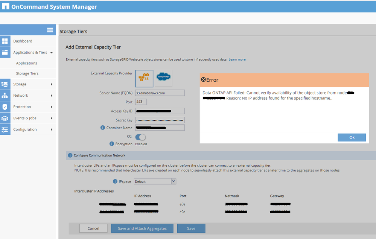The image size is (376, 239).
Task: Click the Dashboard grid icon
Action: [5, 41]
